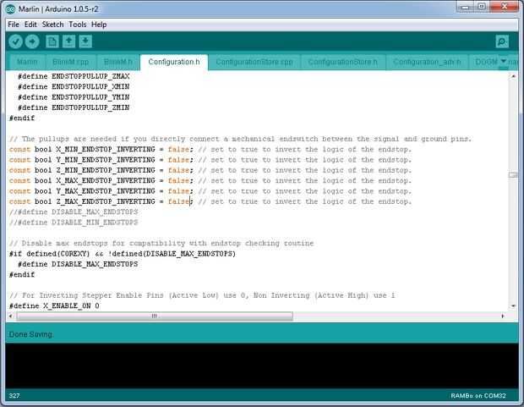Click the pullups are needed comment line
The image size is (524, 407).
pos(240,139)
